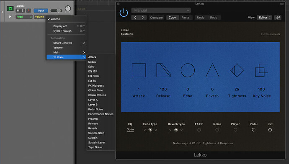Click the Tightness value 25
This screenshot has height=164, width=289.
[237, 89]
